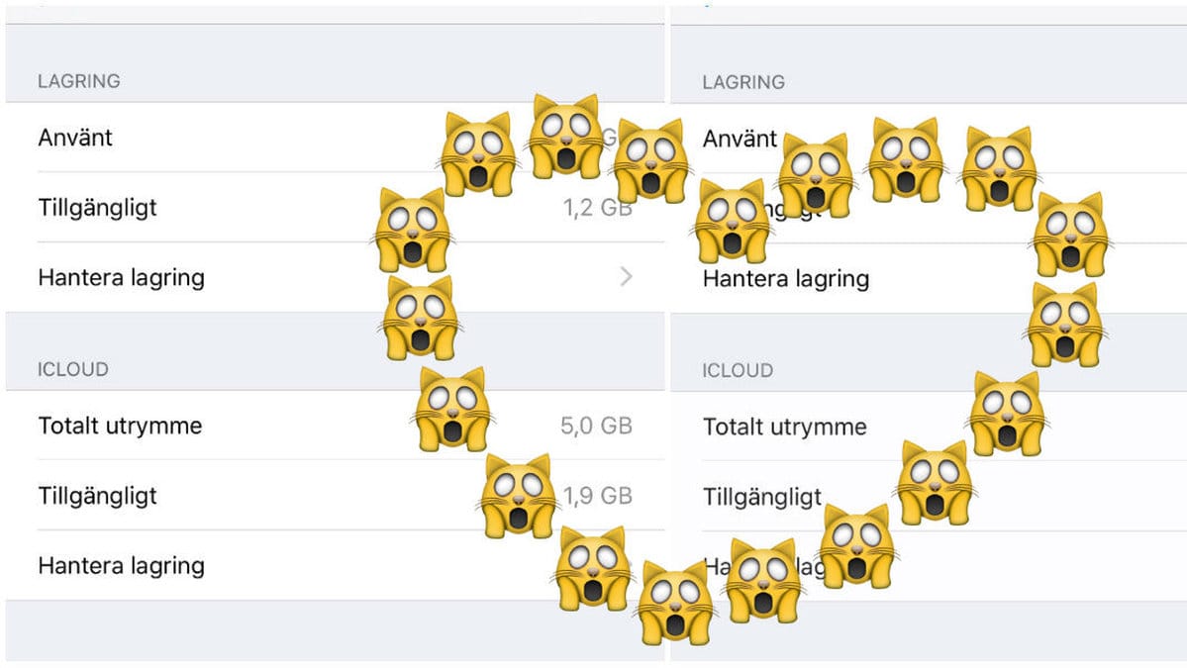
Task: Tap the chevron on left Hantera lagring row
Action: (x=626, y=277)
